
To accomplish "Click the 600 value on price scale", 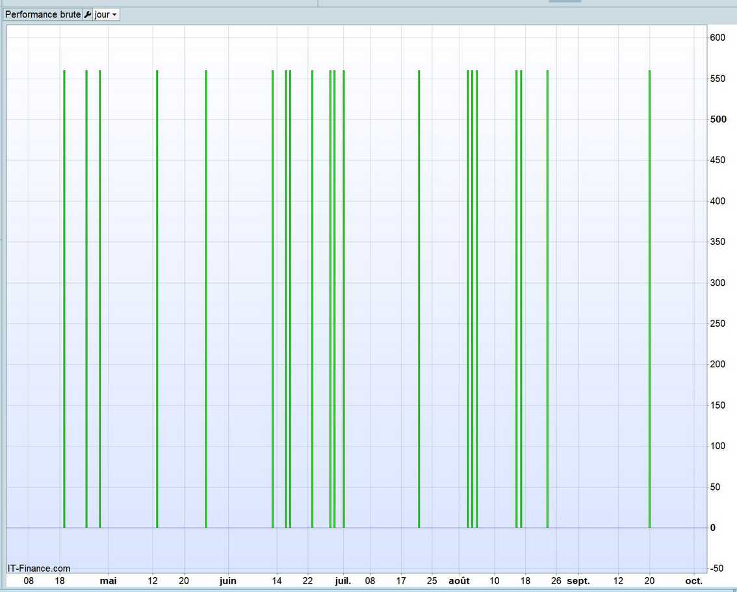I will (718, 38).
